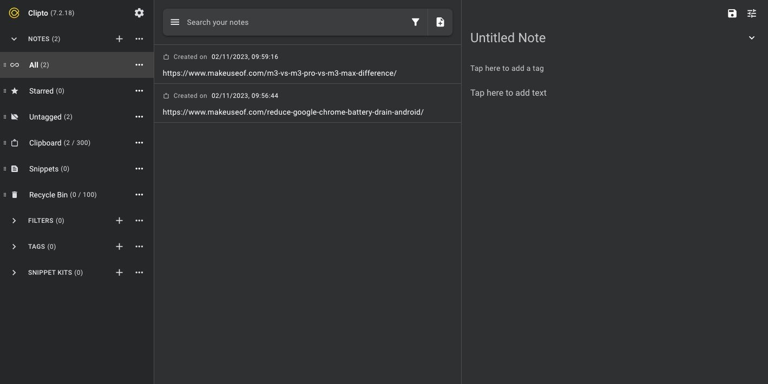Click the Clipto logo icon
The width and height of the screenshot is (768, 384).
(x=14, y=12)
